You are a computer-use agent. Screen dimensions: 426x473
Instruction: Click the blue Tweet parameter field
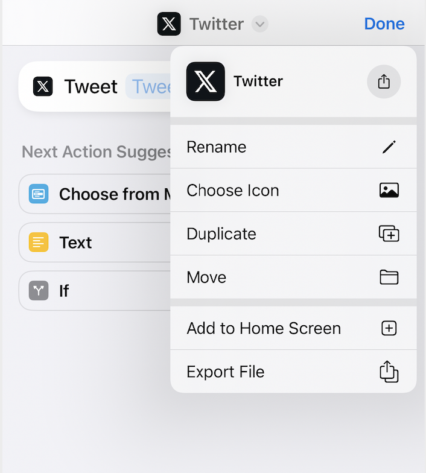[x=148, y=87]
